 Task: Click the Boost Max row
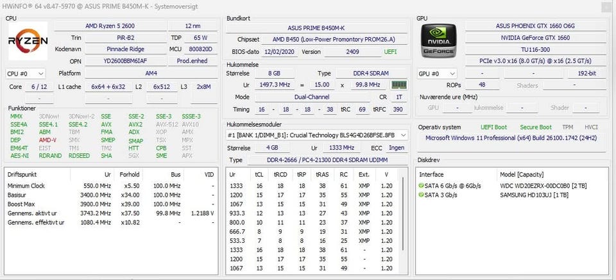coord(111,204)
